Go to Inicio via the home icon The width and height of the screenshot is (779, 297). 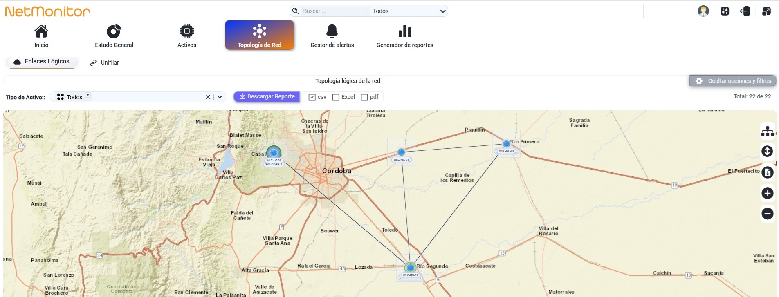click(x=41, y=36)
